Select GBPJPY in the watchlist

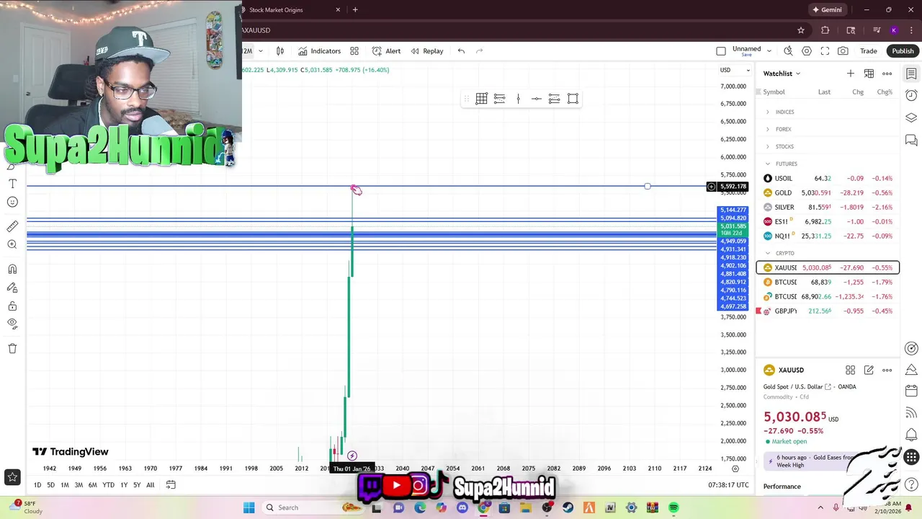pos(828,311)
